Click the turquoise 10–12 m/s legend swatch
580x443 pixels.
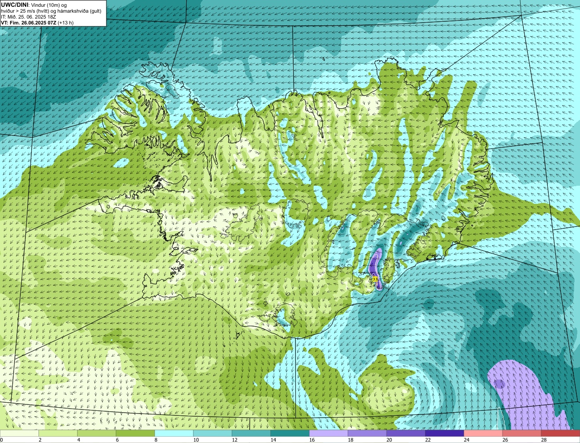click(x=213, y=433)
